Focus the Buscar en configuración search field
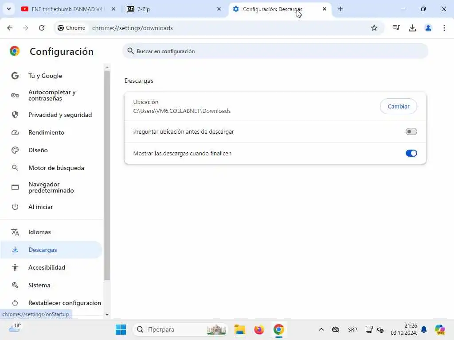This screenshot has width=454, height=340. click(275, 51)
